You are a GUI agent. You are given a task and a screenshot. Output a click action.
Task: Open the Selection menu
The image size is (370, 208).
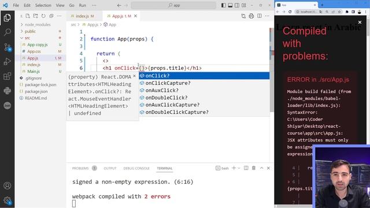point(43,5)
